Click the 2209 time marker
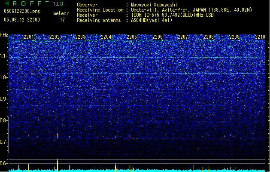 pos(234,37)
